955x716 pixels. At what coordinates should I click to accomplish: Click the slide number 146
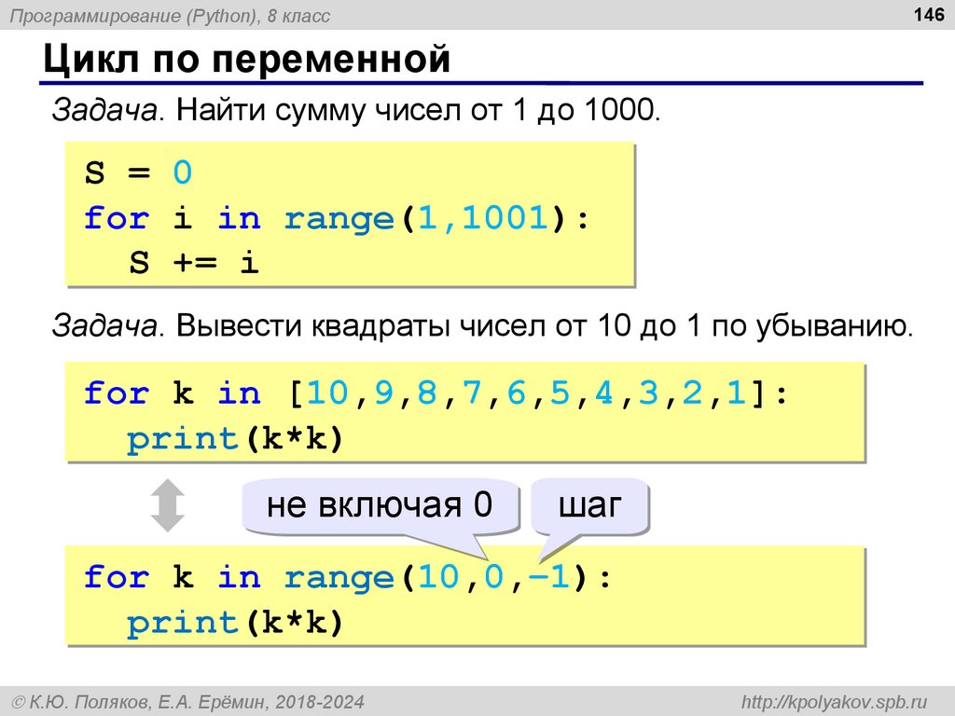pyautogui.click(x=929, y=14)
